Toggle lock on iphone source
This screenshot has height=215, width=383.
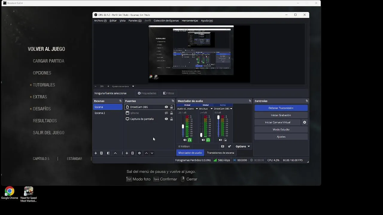[x=171, y=113]
